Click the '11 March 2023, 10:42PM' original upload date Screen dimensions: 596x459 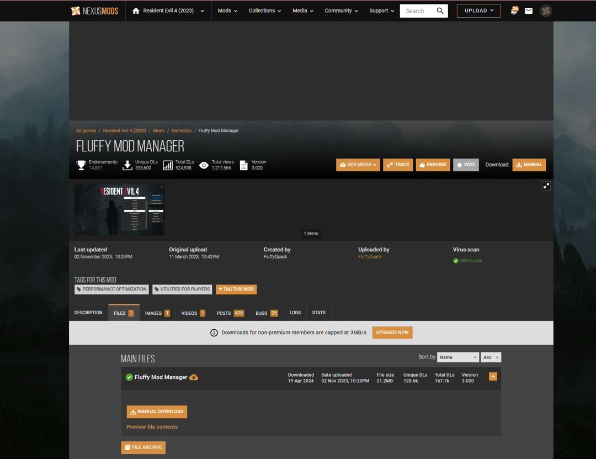point(194,257)
